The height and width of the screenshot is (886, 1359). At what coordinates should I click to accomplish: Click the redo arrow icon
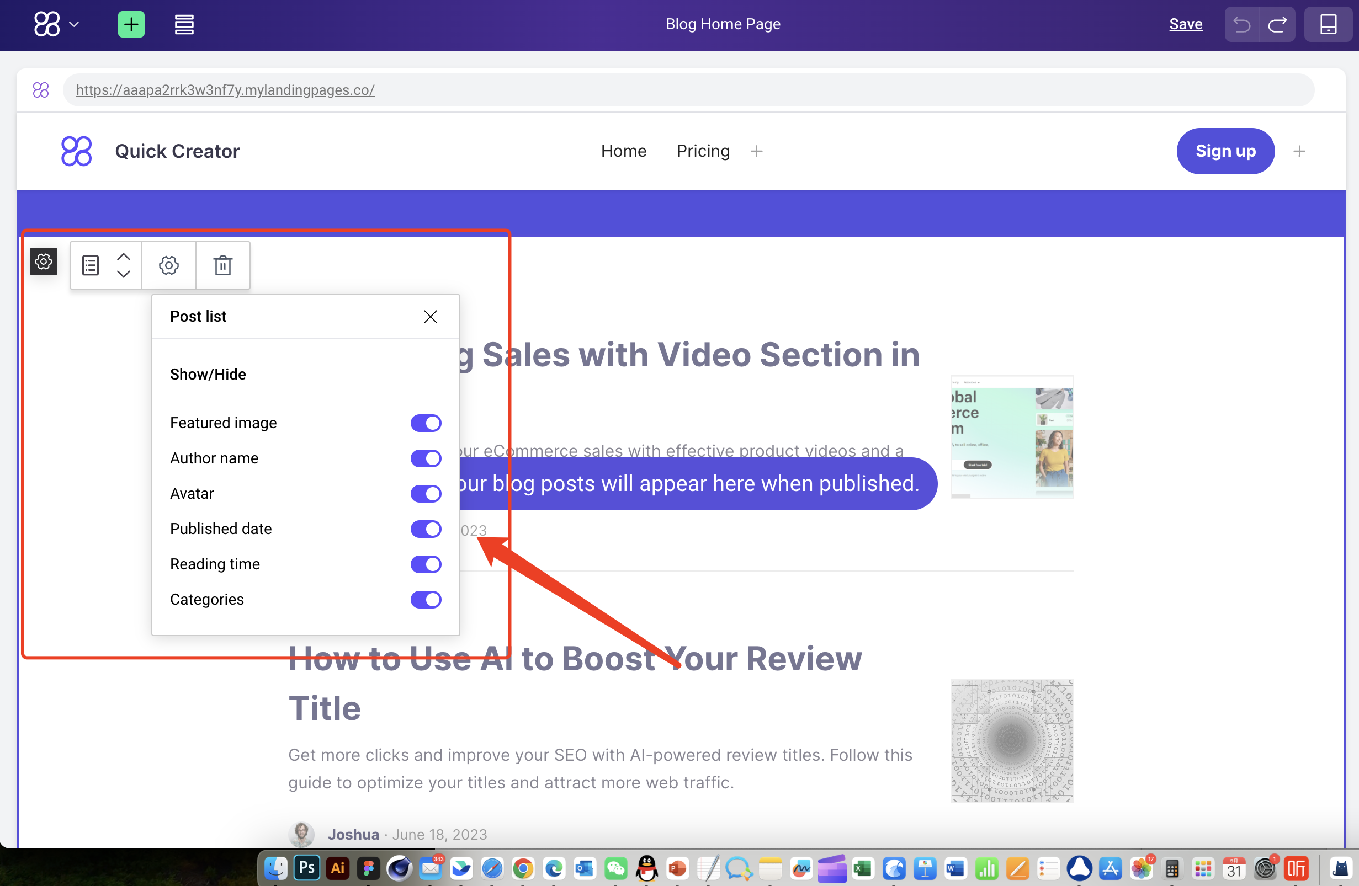(x=1279, y=25)
